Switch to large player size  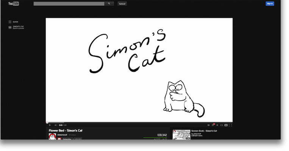click(226, 125)
